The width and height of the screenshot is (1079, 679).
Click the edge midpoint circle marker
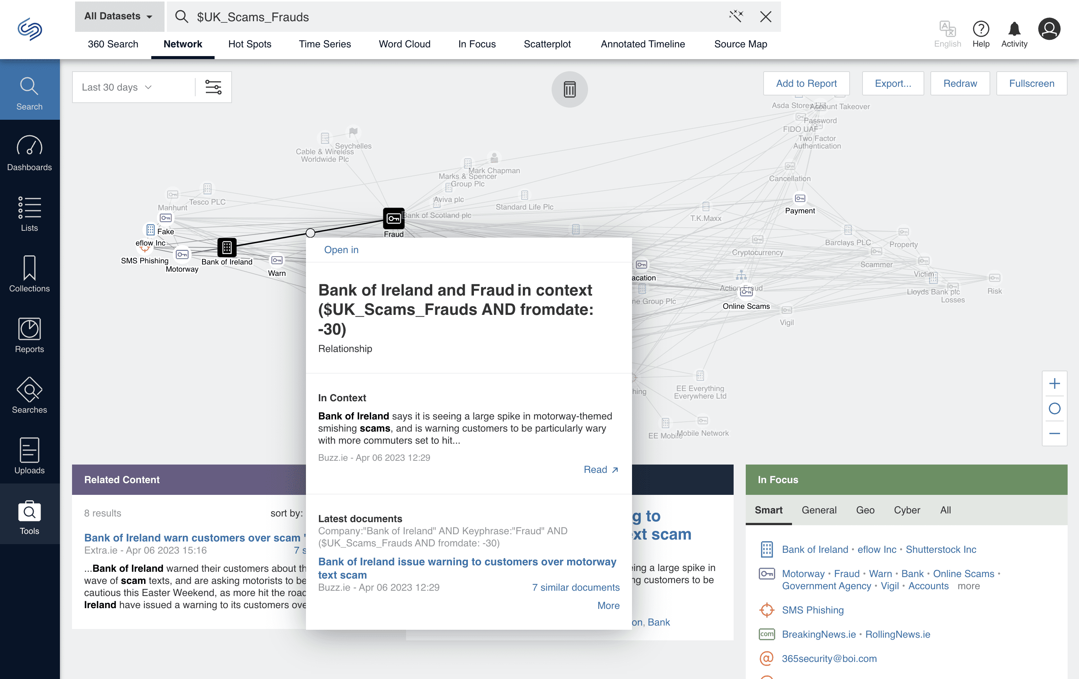(310, 232)
